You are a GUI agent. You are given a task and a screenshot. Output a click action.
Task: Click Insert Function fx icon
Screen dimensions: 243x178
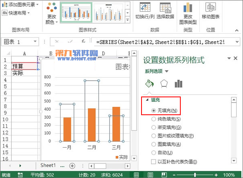[x=83, y=41]
